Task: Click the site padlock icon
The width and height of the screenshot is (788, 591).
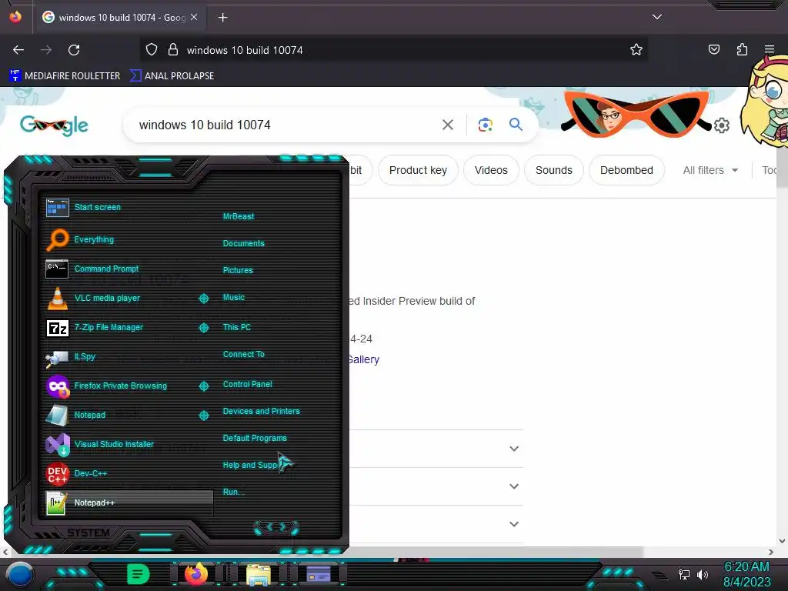Action: point(173,50)
